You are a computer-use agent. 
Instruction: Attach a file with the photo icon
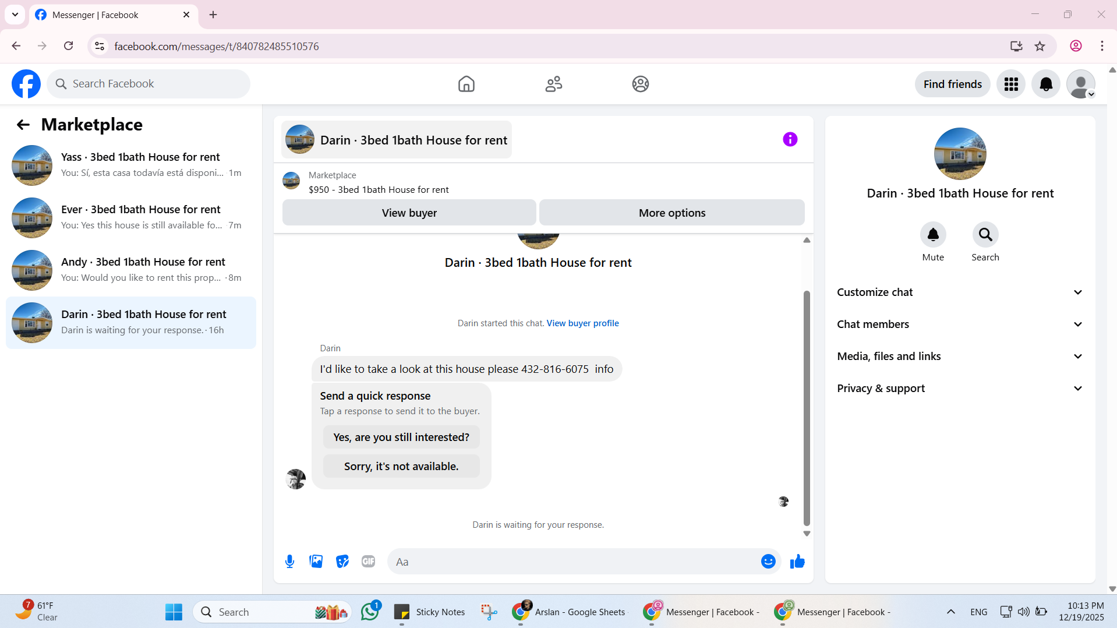[x=316, y=562]
